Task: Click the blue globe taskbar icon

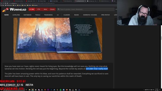Action: pos(64,90)
